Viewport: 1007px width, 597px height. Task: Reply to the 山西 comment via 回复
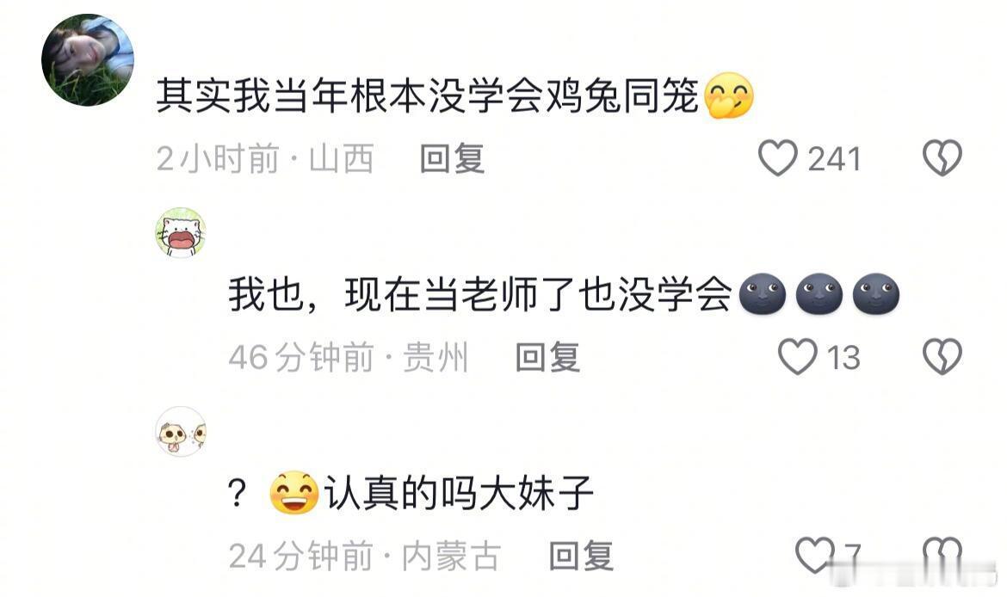(452, 158)
